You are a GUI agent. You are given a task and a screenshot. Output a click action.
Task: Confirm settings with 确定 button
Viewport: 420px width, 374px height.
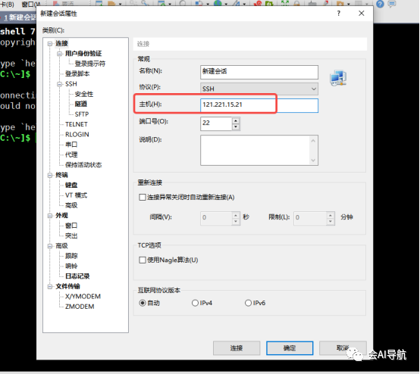(x=290, y=348)
